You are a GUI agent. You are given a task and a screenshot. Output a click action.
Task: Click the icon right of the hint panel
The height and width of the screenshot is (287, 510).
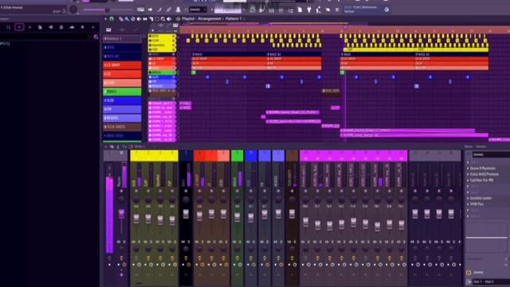(386, 10)
